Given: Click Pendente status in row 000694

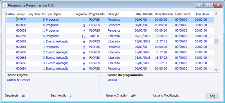Looking at the screenshot, I should tap(114, 69).
